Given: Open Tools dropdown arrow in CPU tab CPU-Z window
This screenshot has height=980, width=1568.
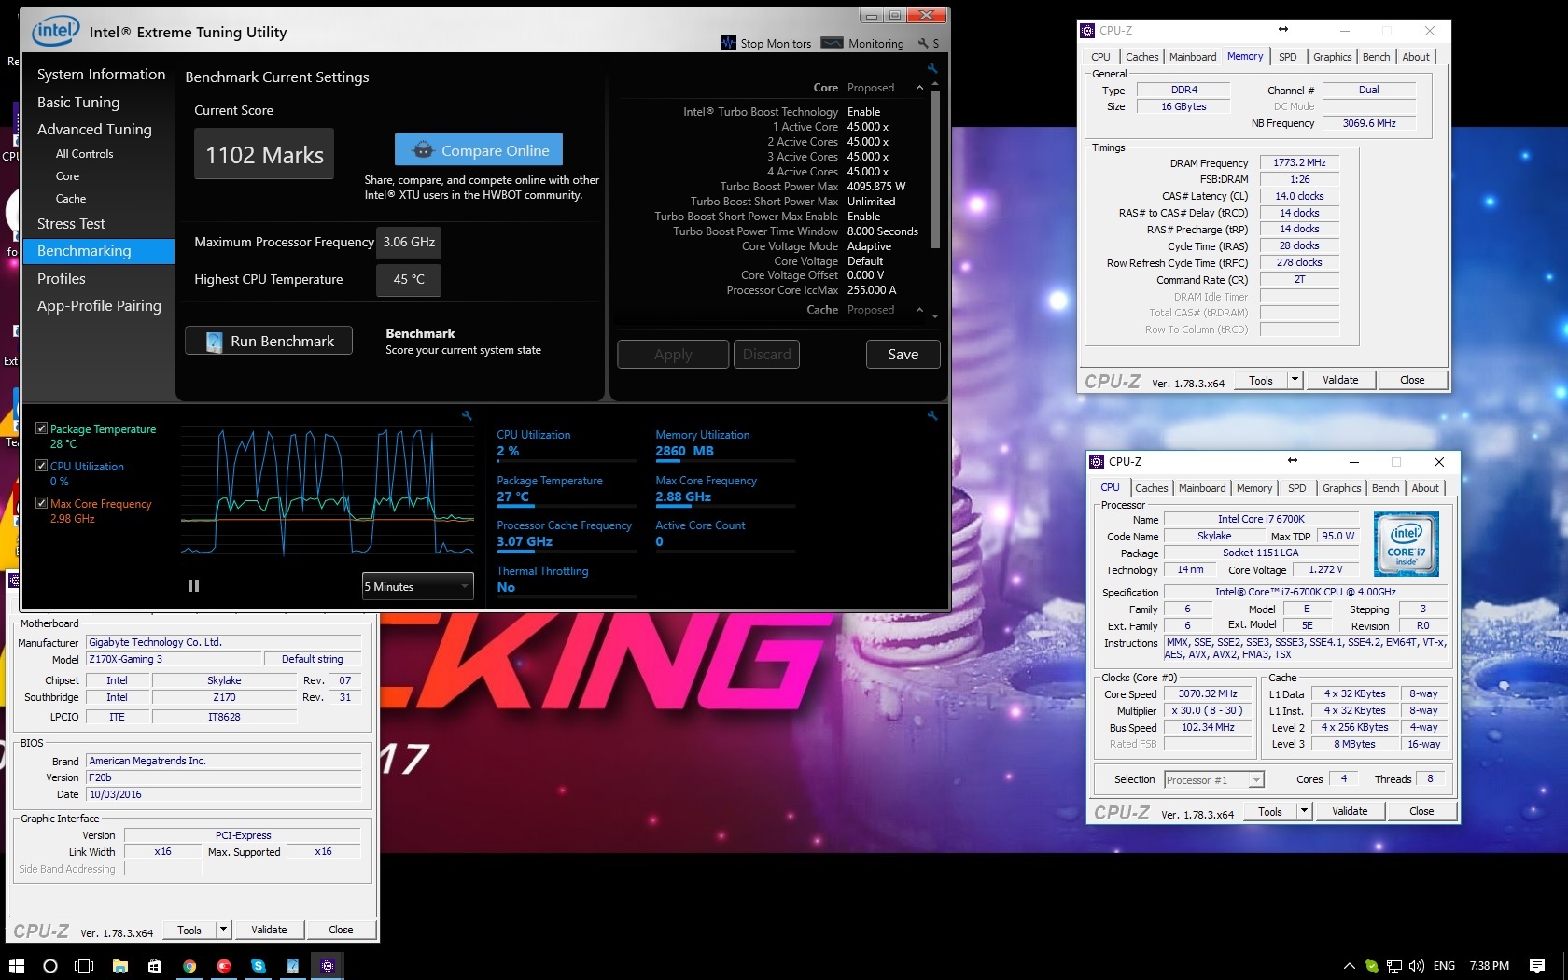Looking at the screenshot, I should 1304,811.
